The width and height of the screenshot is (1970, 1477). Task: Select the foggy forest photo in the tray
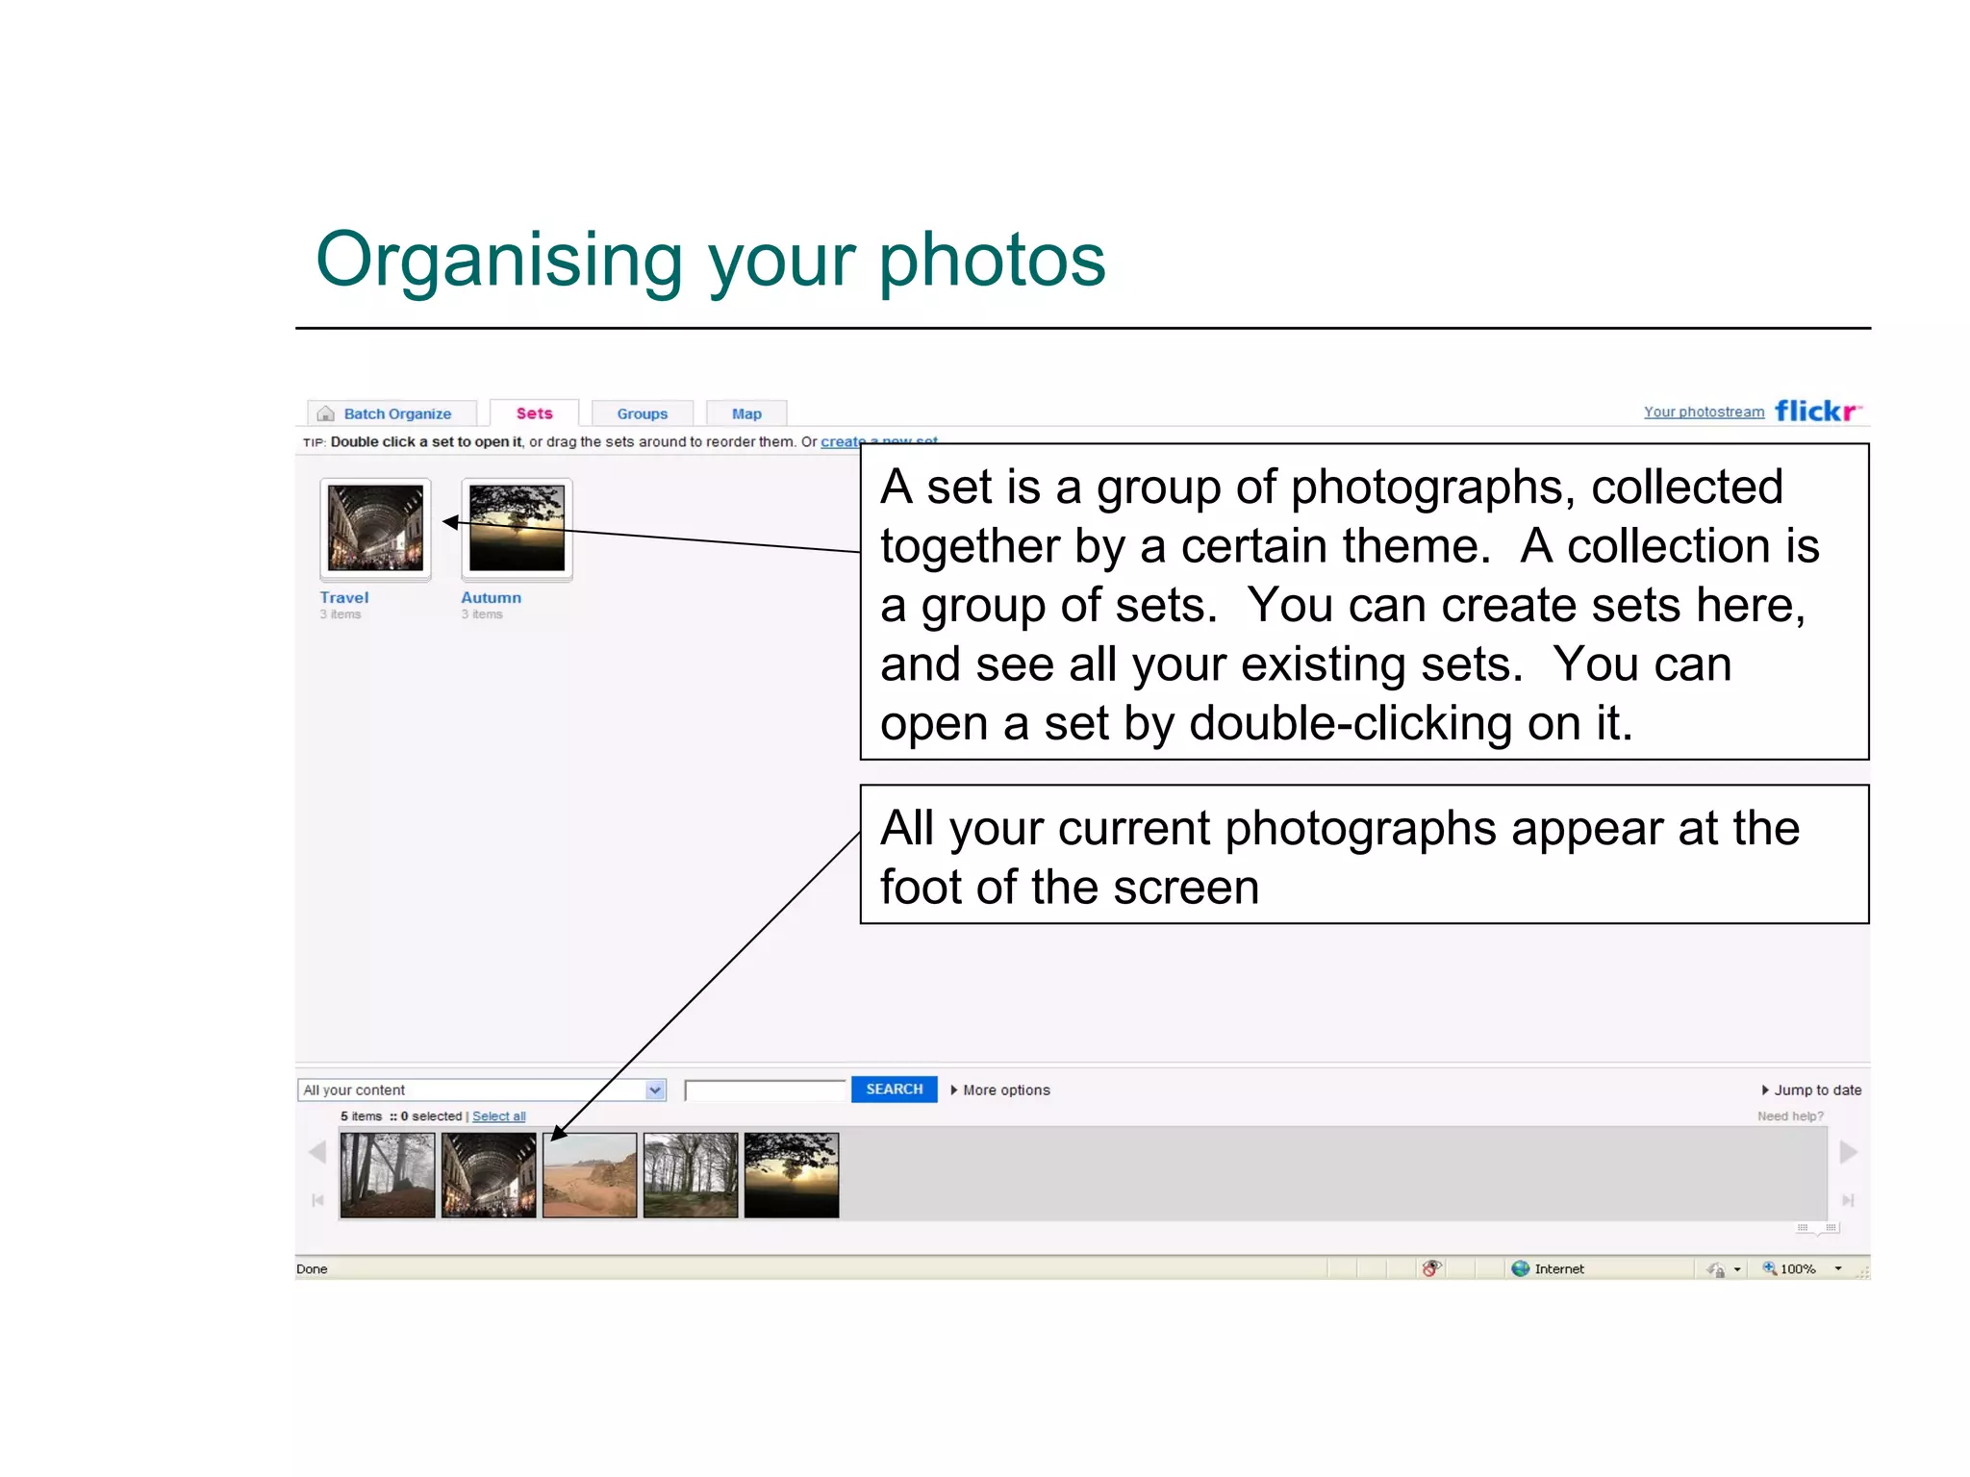[388, 1175]
